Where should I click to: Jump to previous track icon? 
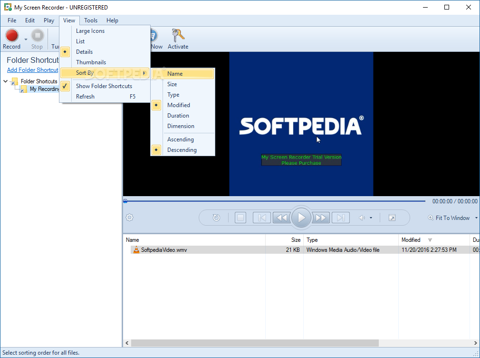pyautogui.click(x=262, y=218)
